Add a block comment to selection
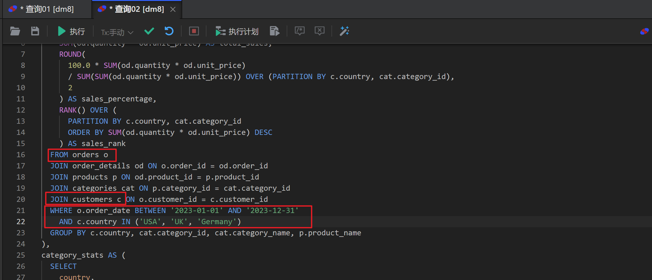Image resolution: width=652 pixels, height=280 pixels. coord(299,31)
